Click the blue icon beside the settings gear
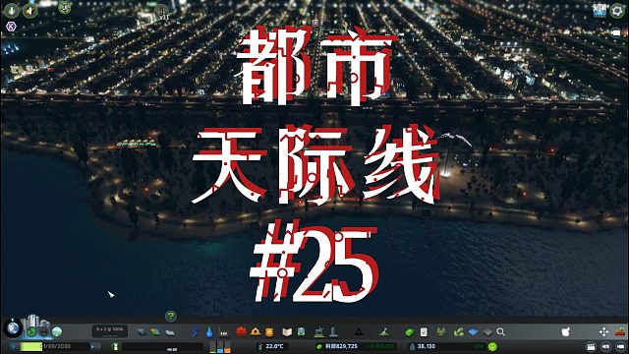The image size is (629, 354). 600,10
